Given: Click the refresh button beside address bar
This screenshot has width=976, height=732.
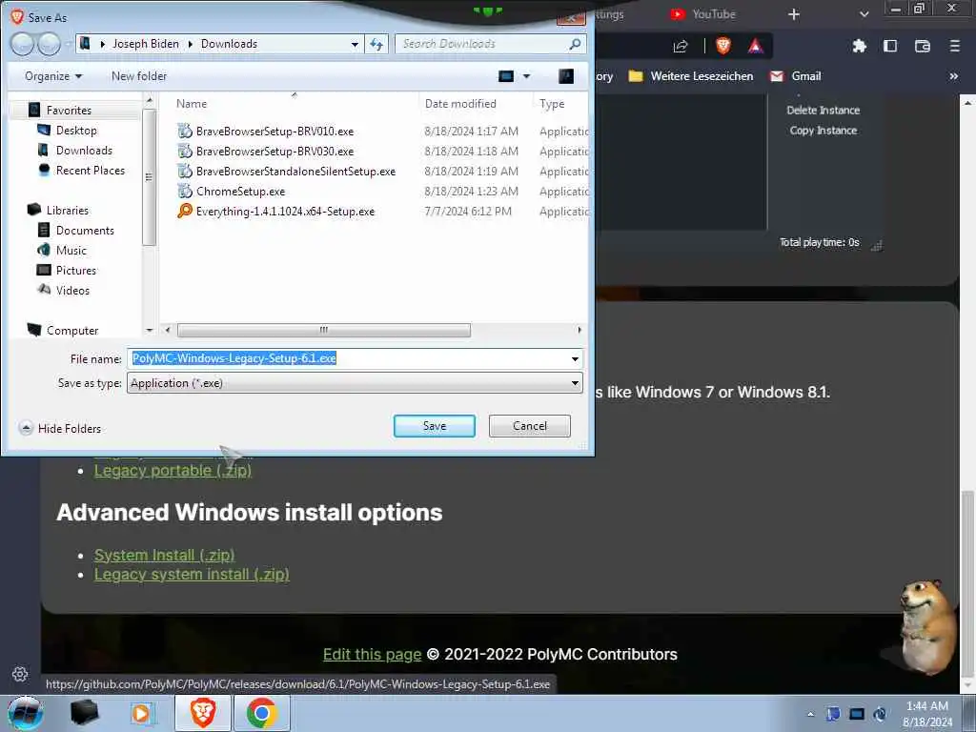Looking at the screenshot, I should (376, 44).
